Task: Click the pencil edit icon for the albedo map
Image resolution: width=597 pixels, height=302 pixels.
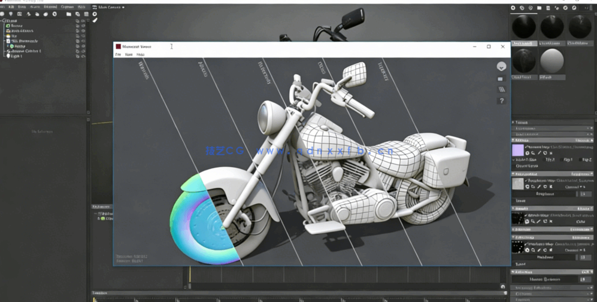Action: [x=539, y=221]
